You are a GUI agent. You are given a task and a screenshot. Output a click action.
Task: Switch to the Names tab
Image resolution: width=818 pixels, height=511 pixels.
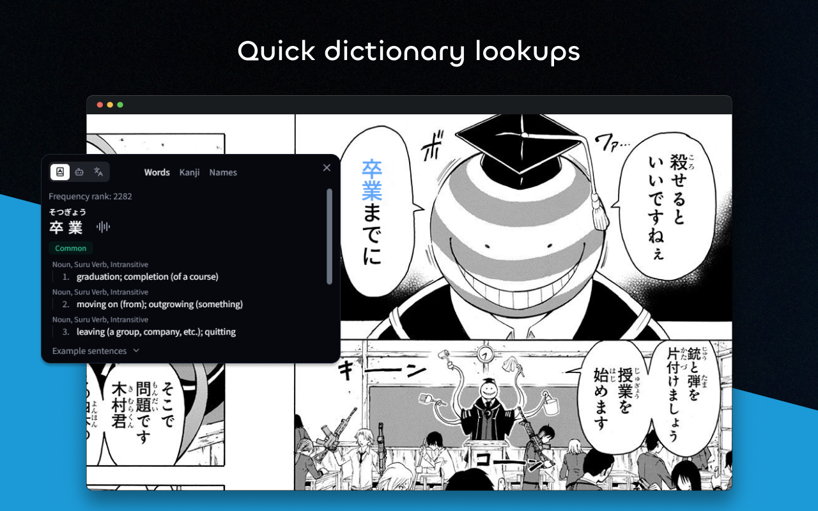223,172
